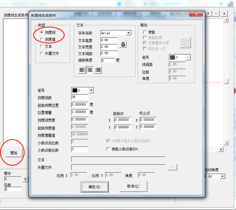
Task: Click the 起始刻度值 field
Action: coord(80,127)
